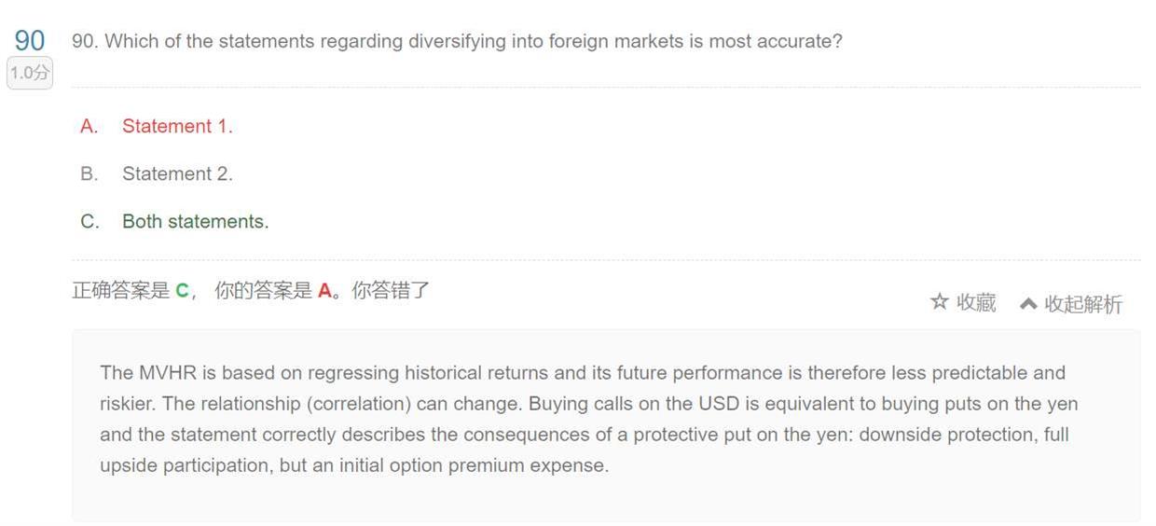Click the red A in the your-answer line
This screenshot has width=1156, height=526.
pos(324,291)
